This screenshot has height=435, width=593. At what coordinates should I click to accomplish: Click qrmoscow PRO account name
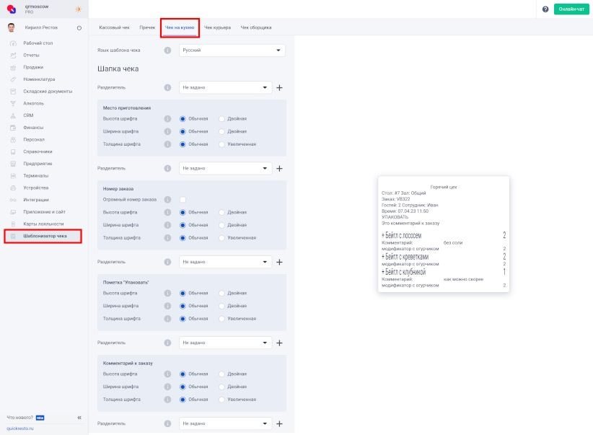coord(37,9)
